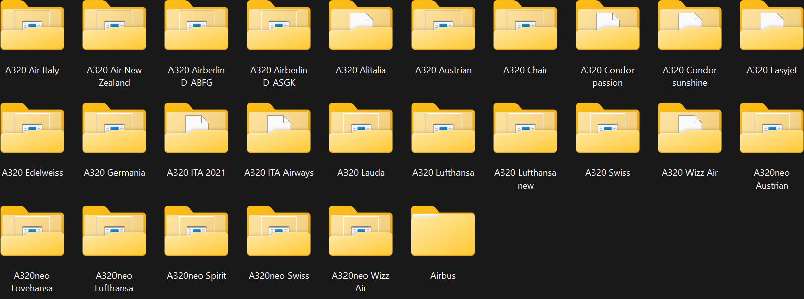Screen dimensions: 804x299
Task: Click the 'Airbus' folder name label
Action: click(443, 276)
